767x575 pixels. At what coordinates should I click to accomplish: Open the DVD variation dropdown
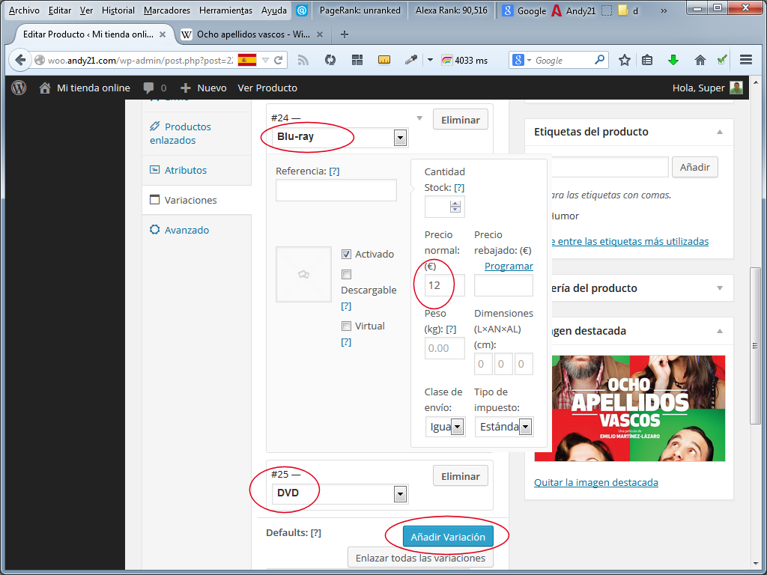click(340, 494)
